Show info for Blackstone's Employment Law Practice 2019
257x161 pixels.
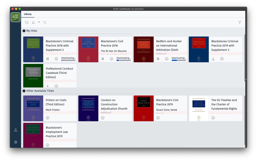[48, 145]
